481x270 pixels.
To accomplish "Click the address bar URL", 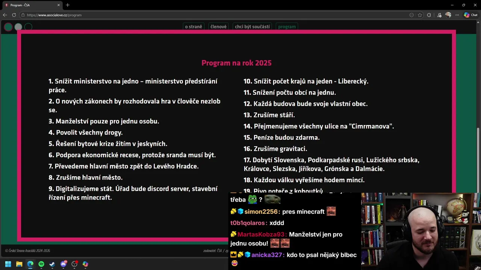I will (x=54, y=15).
